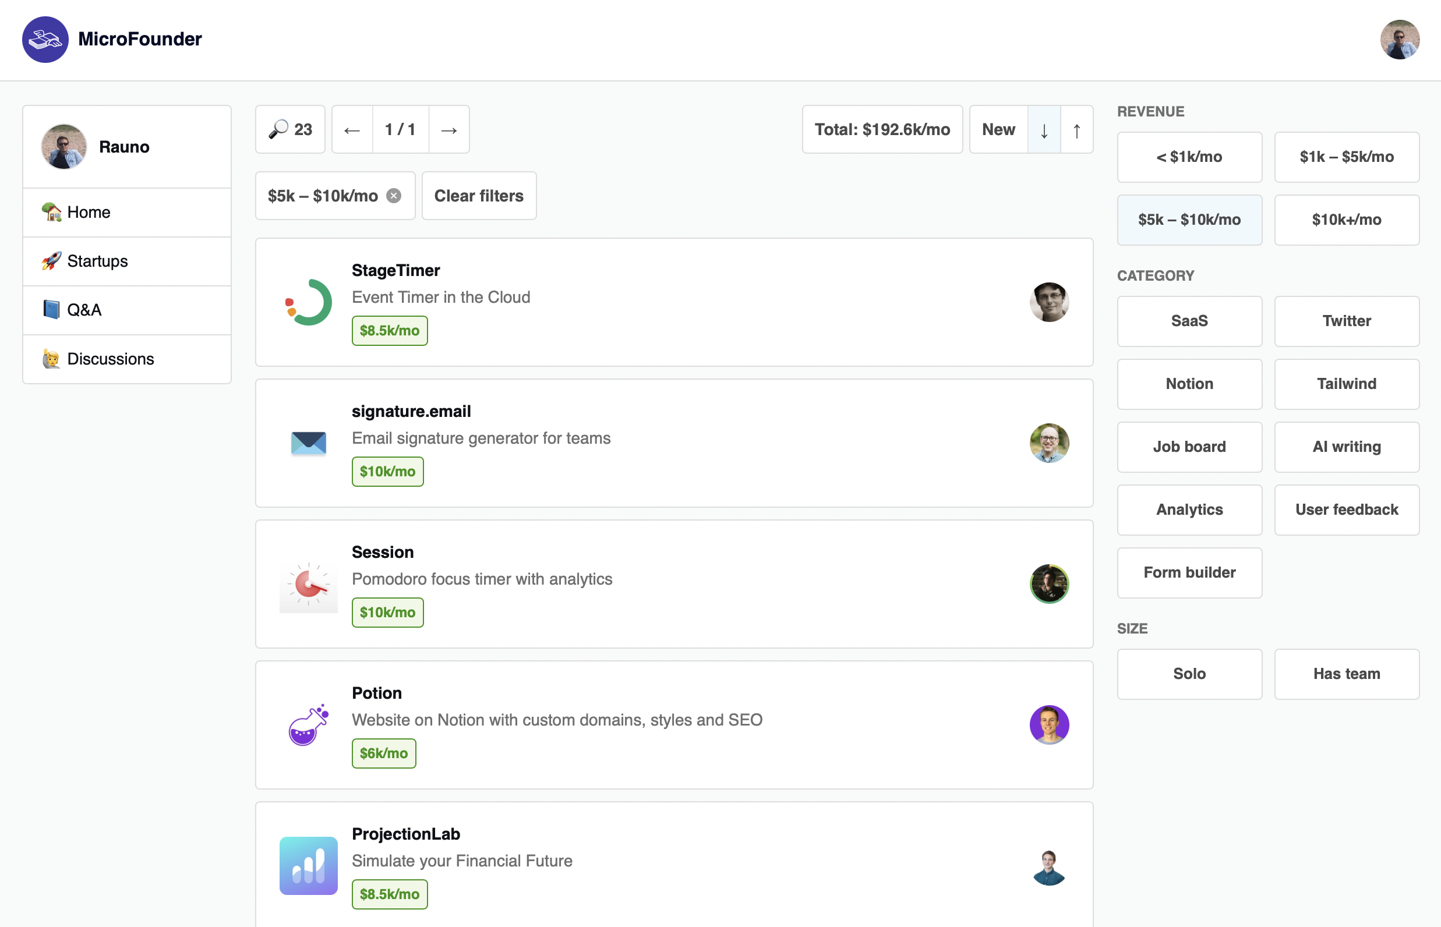This screenshot has width=1441, height=927.
Task: Click StageTimer's $8.5k/mo revenue badge
Action: [x=390, y=331]
